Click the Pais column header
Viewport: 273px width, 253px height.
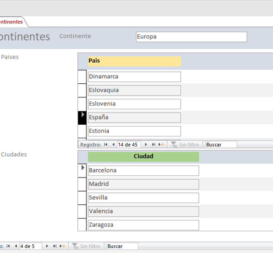tap(134, 61)
